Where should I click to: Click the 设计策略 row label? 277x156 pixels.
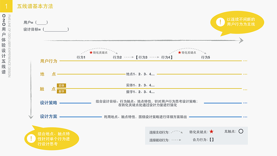coord(48,103)
